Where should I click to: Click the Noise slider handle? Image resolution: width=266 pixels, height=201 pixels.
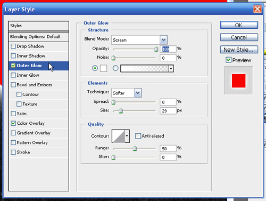pos(113,58)
